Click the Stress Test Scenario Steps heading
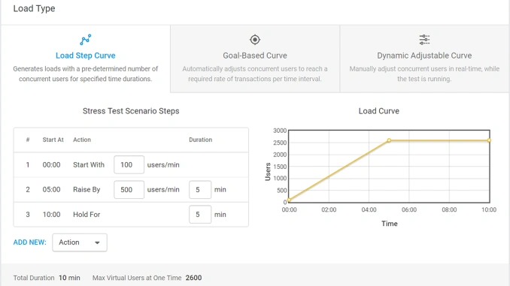The image size is (510, 286). point(131,111)
